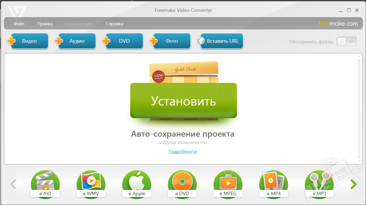Click the file list vertical scrollbar
The width and height of the screenshot is (366, 205).
click(x=359, y=109)
